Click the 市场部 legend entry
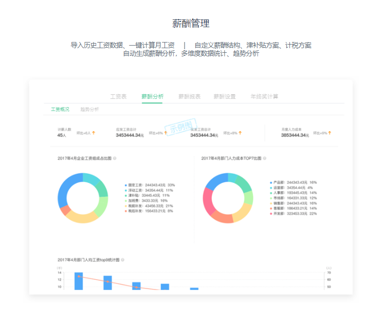Viewport: 385px width, 310px height. (x=293, y=198)
